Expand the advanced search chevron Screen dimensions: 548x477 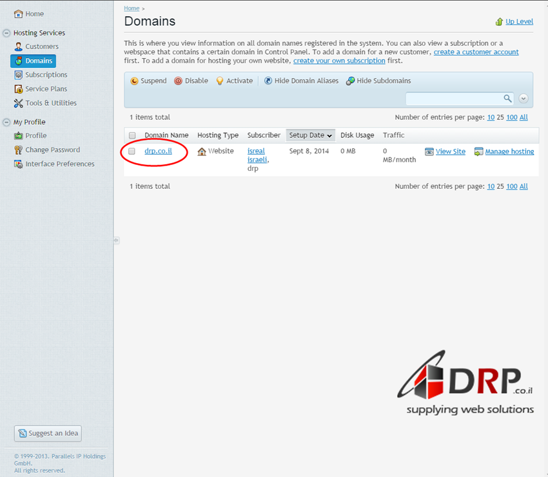[524, 99]
